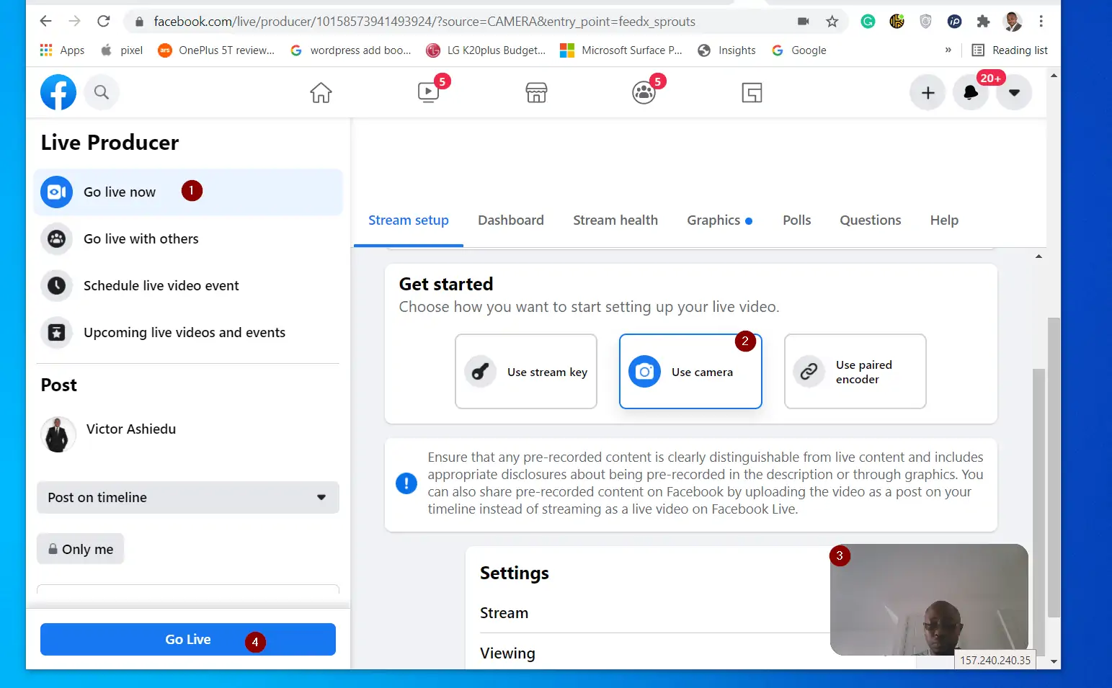
Task: Open the OnePlus 5T review bookmark
Action: click(x=216, y=50)
